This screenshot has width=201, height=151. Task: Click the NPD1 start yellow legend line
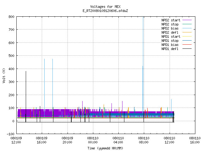coord(187,36)
